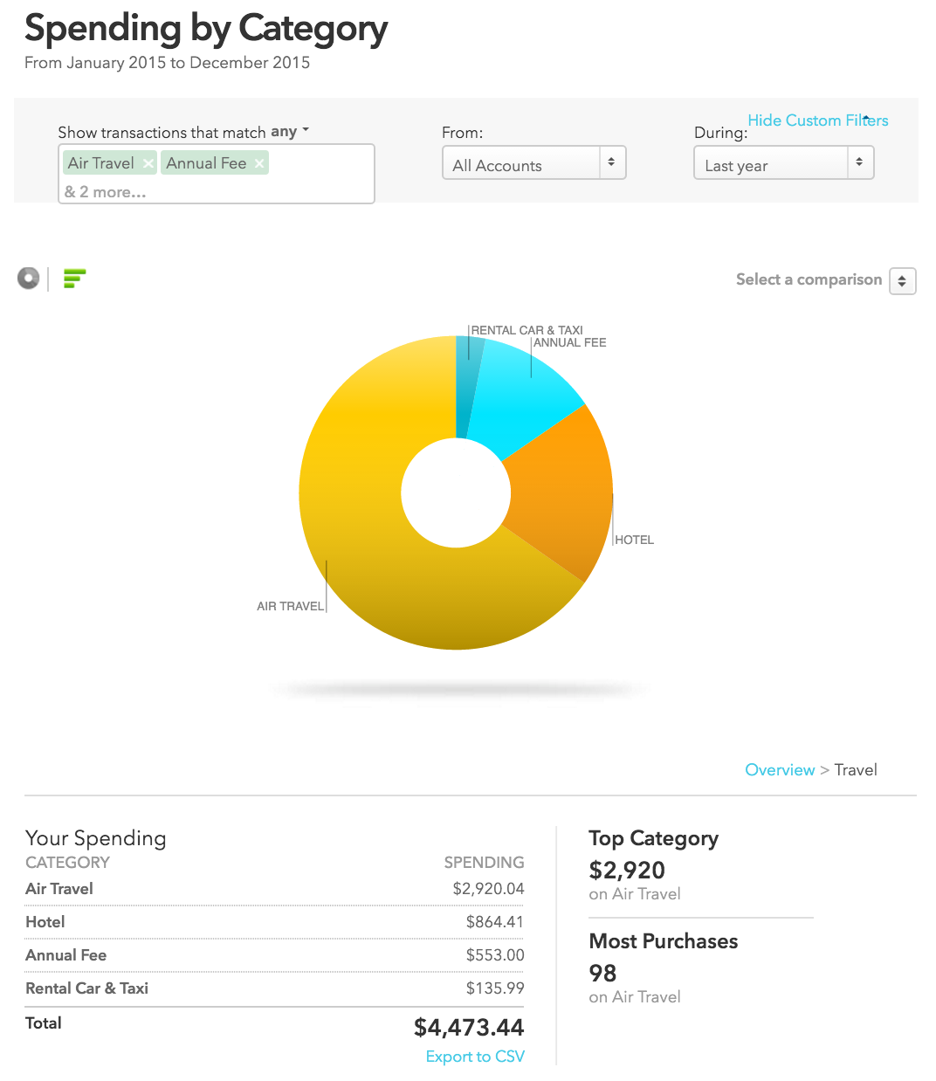The width and height of the screenshot is (936, 1081).
Task: Select the Travel breadcrumb item
Action: click(x=855, y=769)
